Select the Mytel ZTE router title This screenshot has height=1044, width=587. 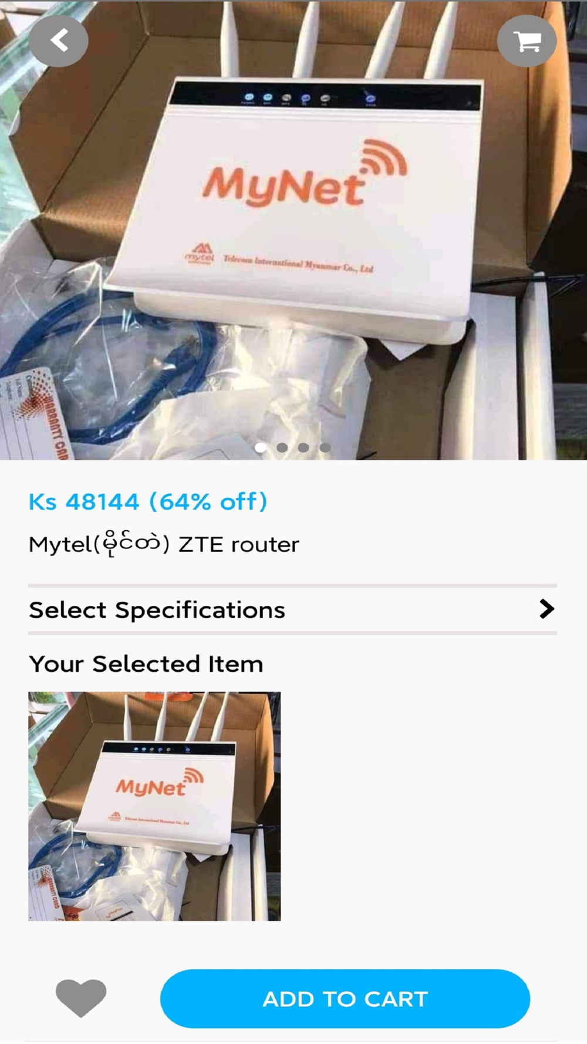click(x=164, y=544)
